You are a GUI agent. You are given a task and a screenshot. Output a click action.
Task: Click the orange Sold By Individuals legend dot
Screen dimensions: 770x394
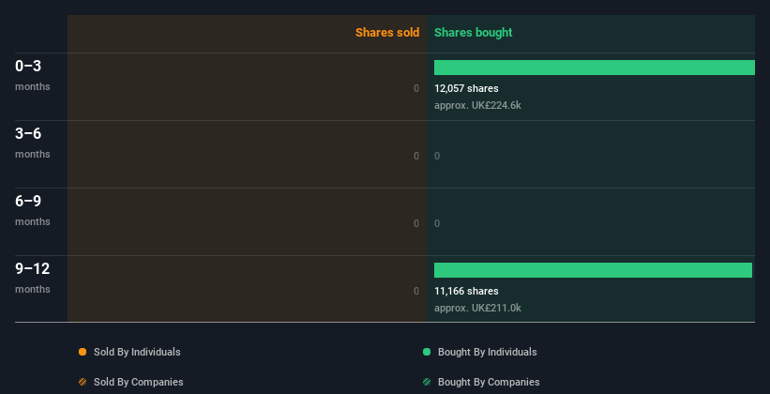coord(83,352)
